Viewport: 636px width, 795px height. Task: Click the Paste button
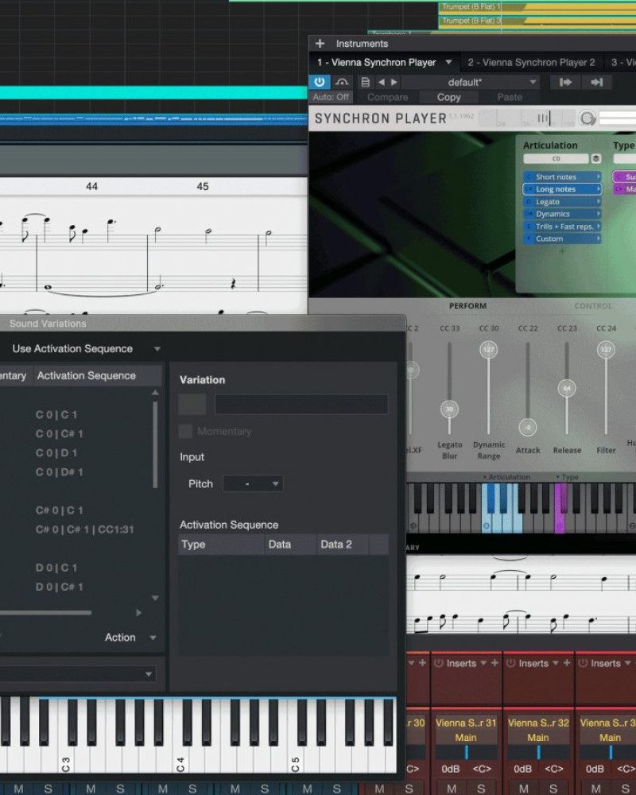coord(510,97)
